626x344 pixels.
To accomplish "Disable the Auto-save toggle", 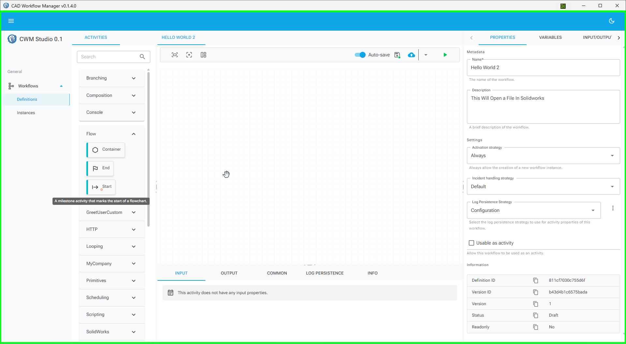I will click(x=359, y=55).
